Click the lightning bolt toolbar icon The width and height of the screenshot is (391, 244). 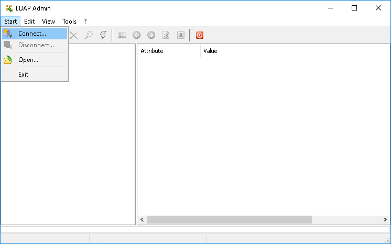point(103,35)
